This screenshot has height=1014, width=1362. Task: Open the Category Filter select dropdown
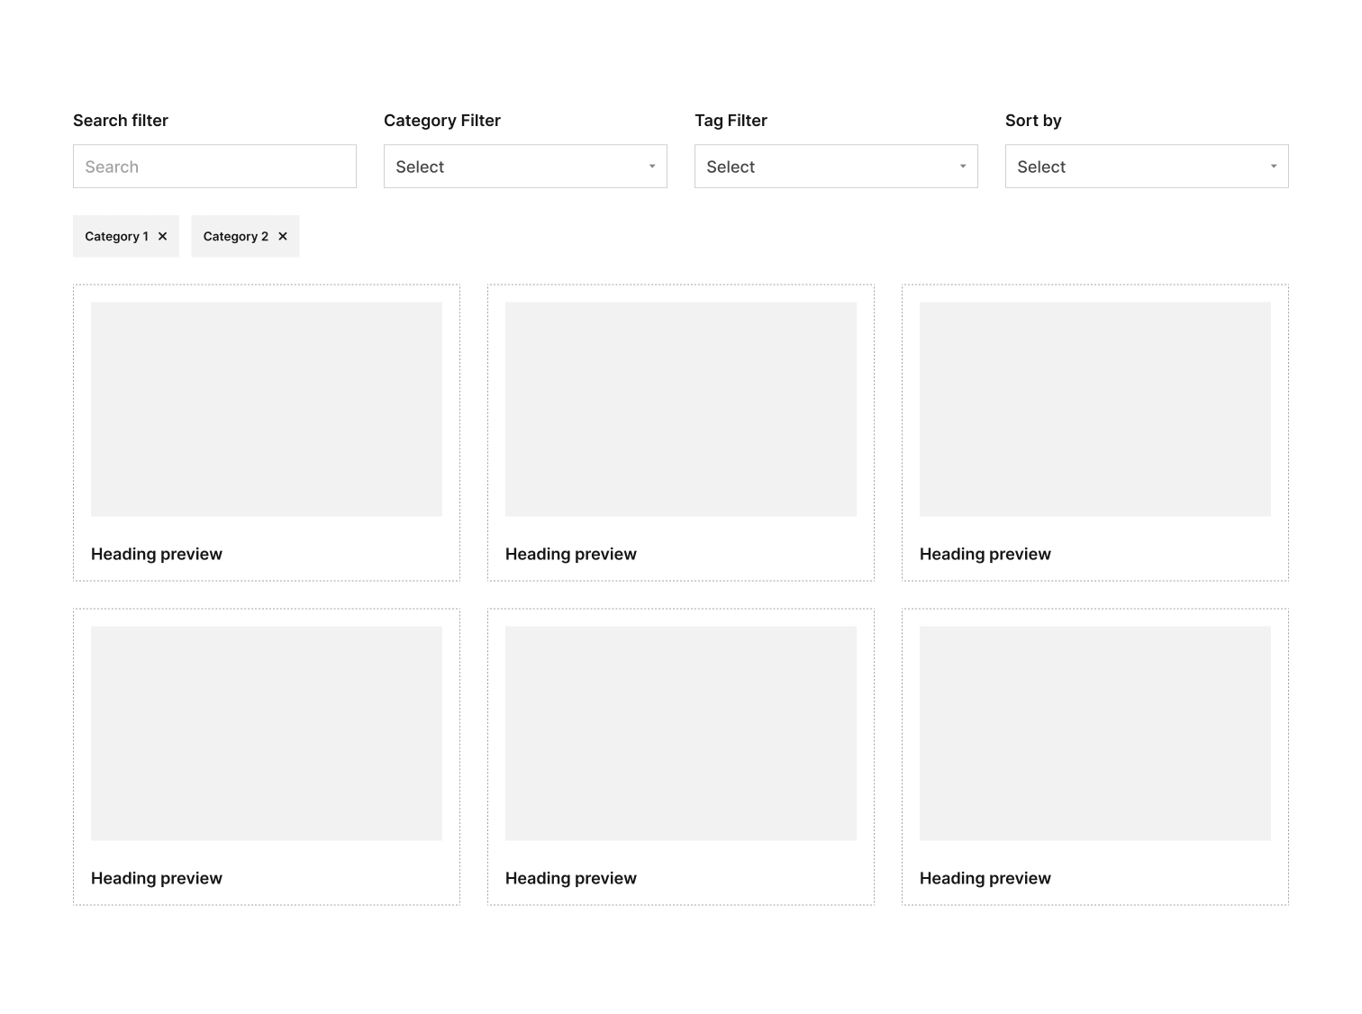coord(525,167)
